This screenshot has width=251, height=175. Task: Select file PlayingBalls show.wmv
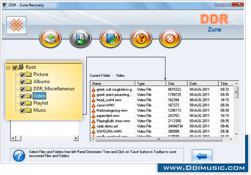click(113, 121)
